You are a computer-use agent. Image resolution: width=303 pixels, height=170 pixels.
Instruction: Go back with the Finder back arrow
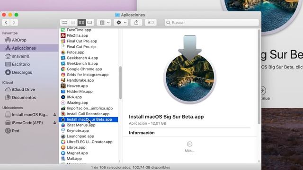[x=6, y=23]
